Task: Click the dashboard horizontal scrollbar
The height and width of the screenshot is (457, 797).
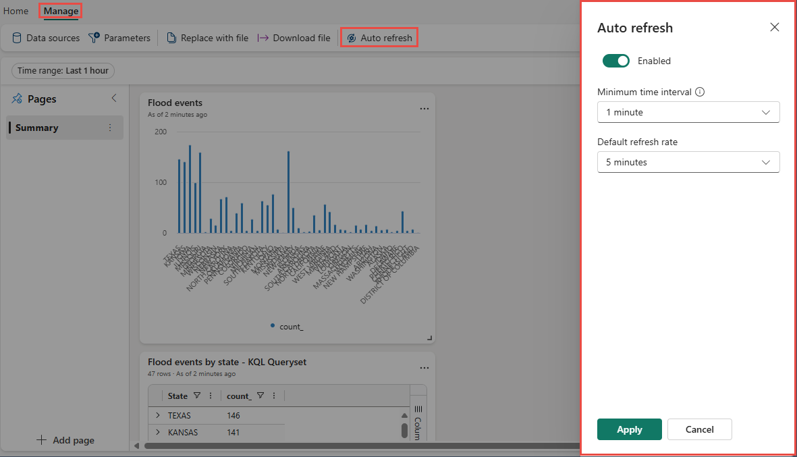Action: (x=362, y=446)
